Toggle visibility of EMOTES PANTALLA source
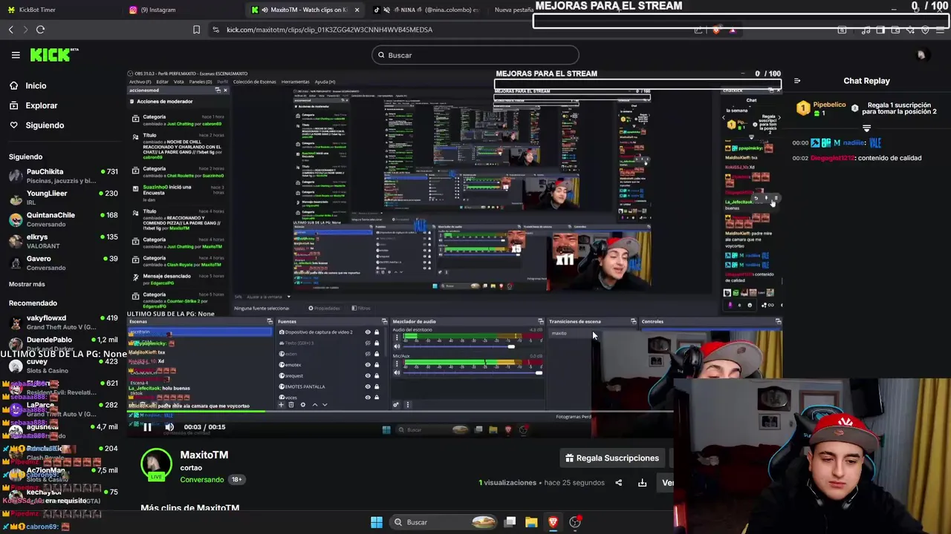This screenshot has height=534, width=951. coord(368,386)
